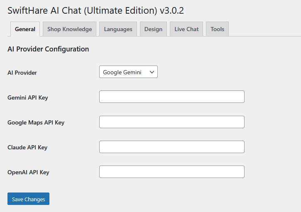Click the Claude API Key label
Viewport: 301px width, 212px height.
coord(27,148)
